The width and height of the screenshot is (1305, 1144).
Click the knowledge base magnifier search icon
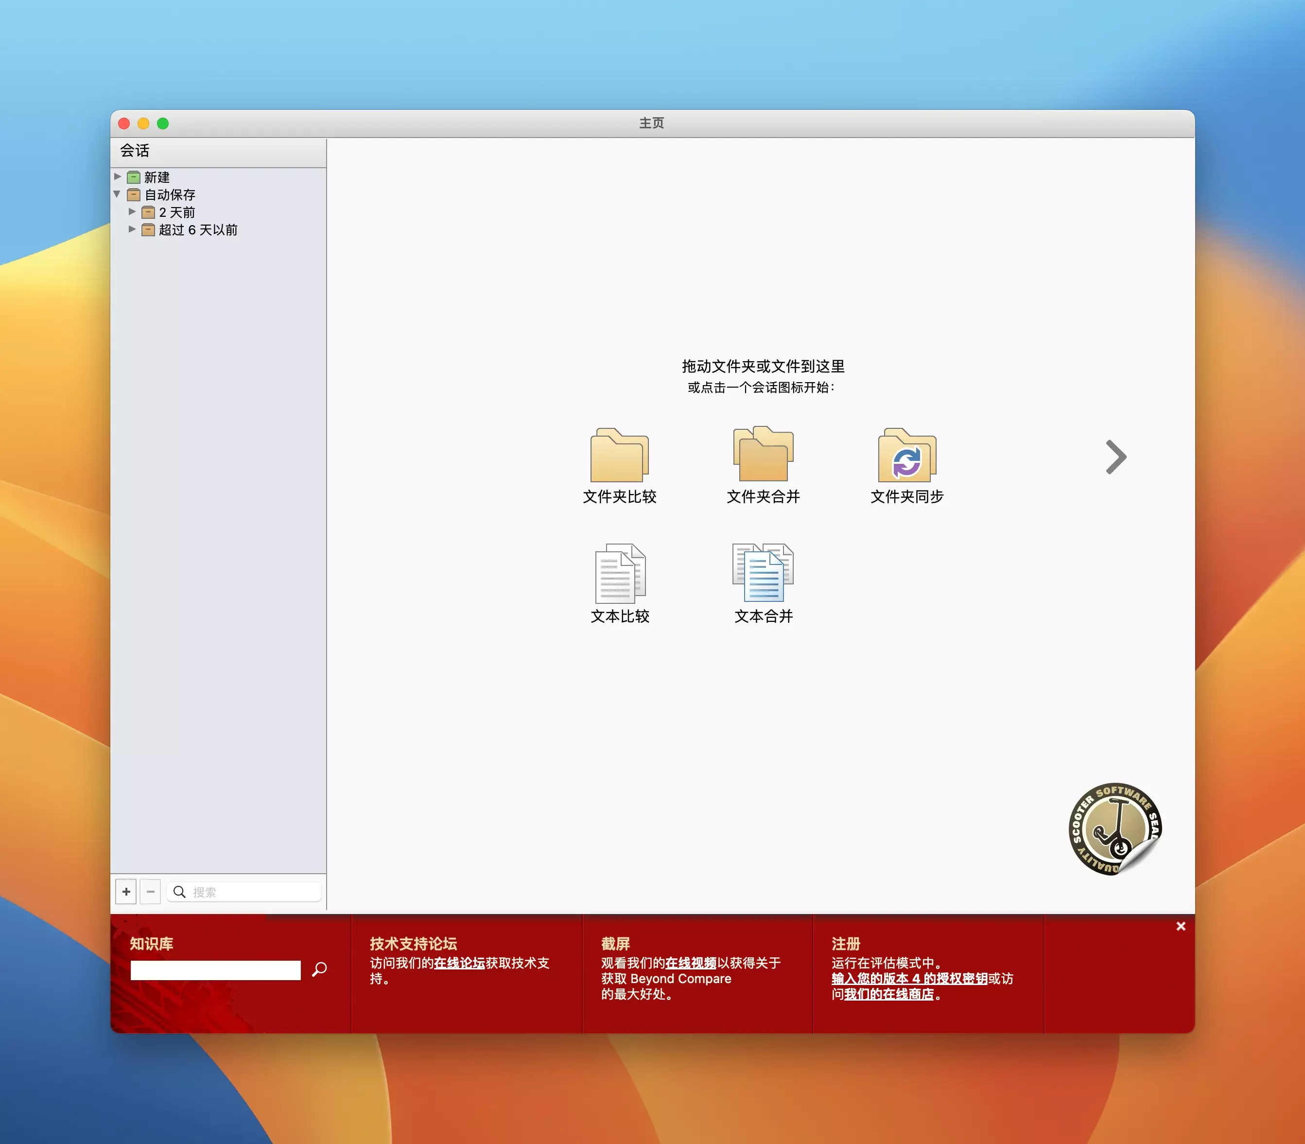320,969
